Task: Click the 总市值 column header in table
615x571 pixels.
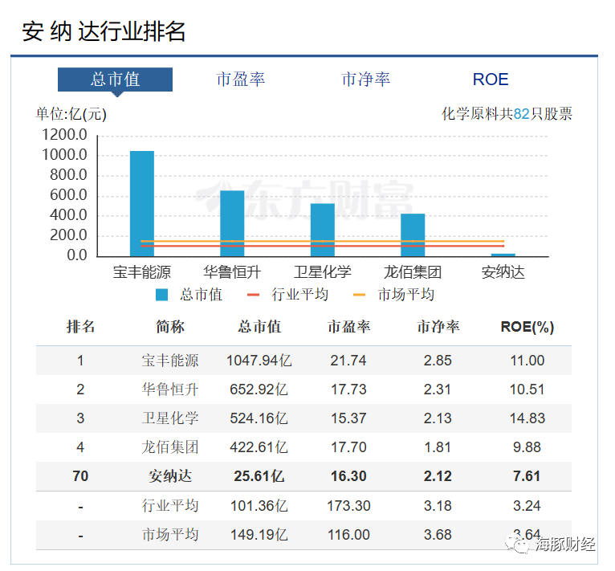Action: tap(259, 327)
